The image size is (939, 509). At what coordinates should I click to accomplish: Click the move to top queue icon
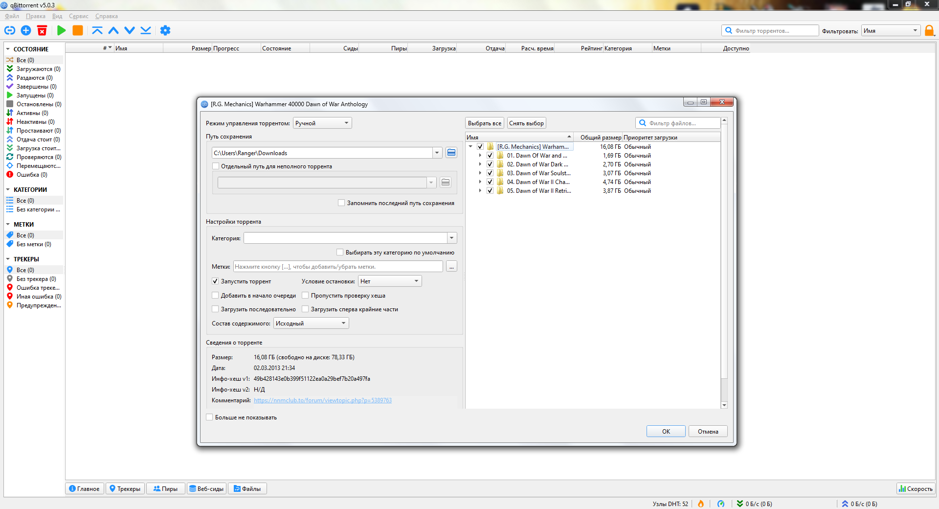click(x=97, y=30)
